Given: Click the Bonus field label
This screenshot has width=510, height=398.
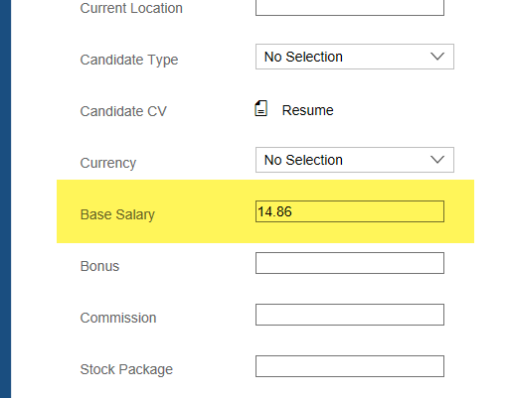Looking at the screenshot, I should (99, 266).
